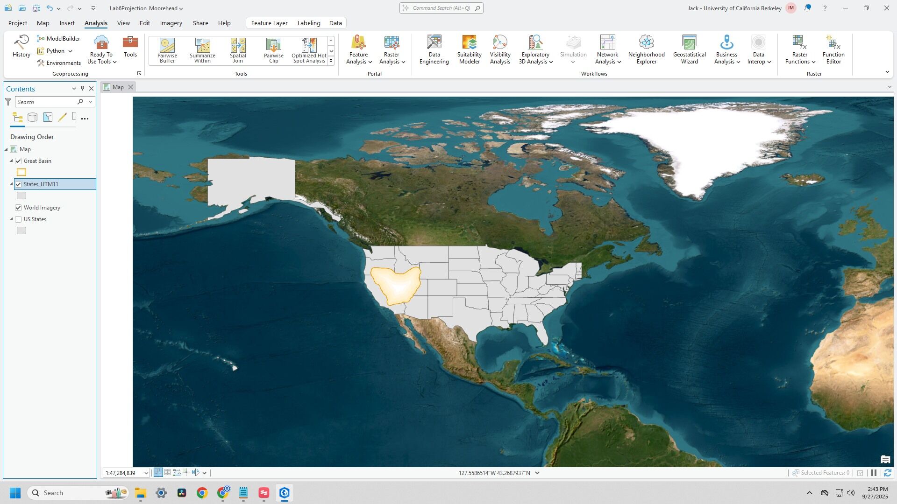Click the Contents search field

coord(45,102)
